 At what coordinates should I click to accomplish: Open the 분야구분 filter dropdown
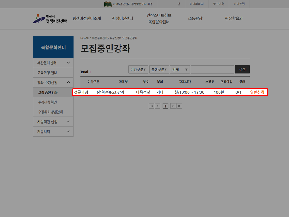coord(159,69)
